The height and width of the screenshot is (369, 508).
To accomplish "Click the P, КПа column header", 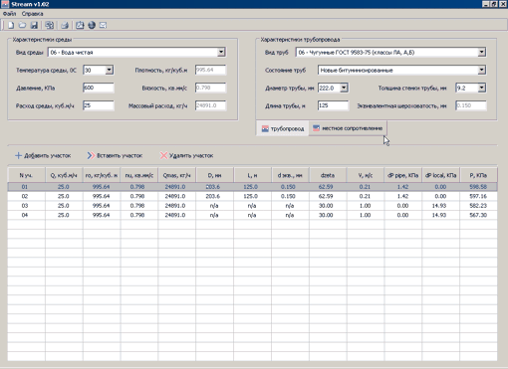I will (x=478, y=175).
